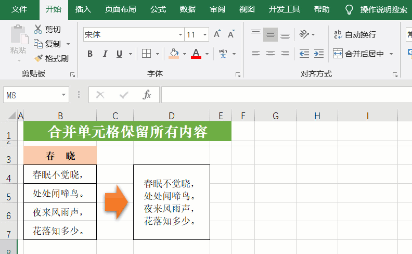Open Alignment group dialog launcher
412x254 pixels.
pyautogui.click(x=395, y=75)
